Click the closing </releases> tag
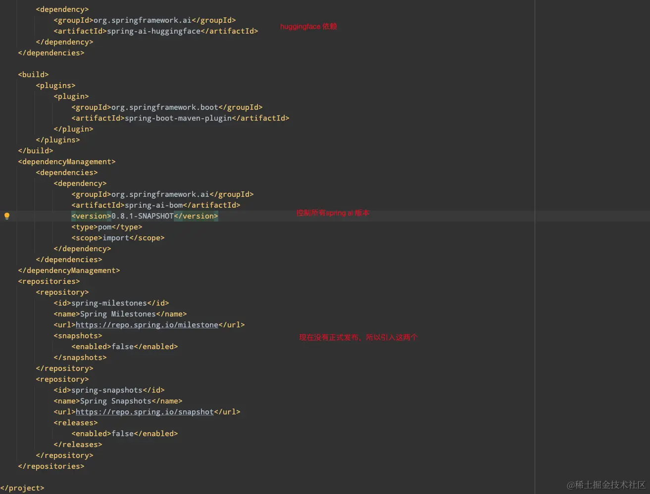 pyautogui.click(x=78, y=445)
